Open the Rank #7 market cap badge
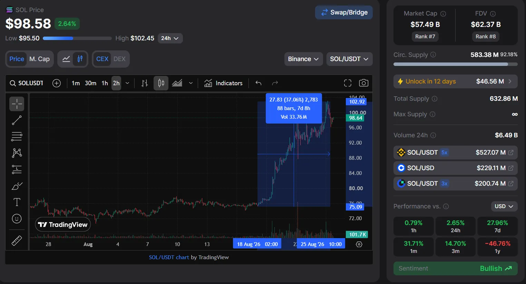 [x=425, y=37]
